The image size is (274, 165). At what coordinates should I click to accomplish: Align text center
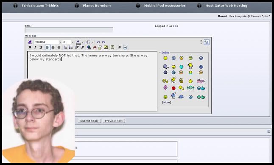coord(53,48)
